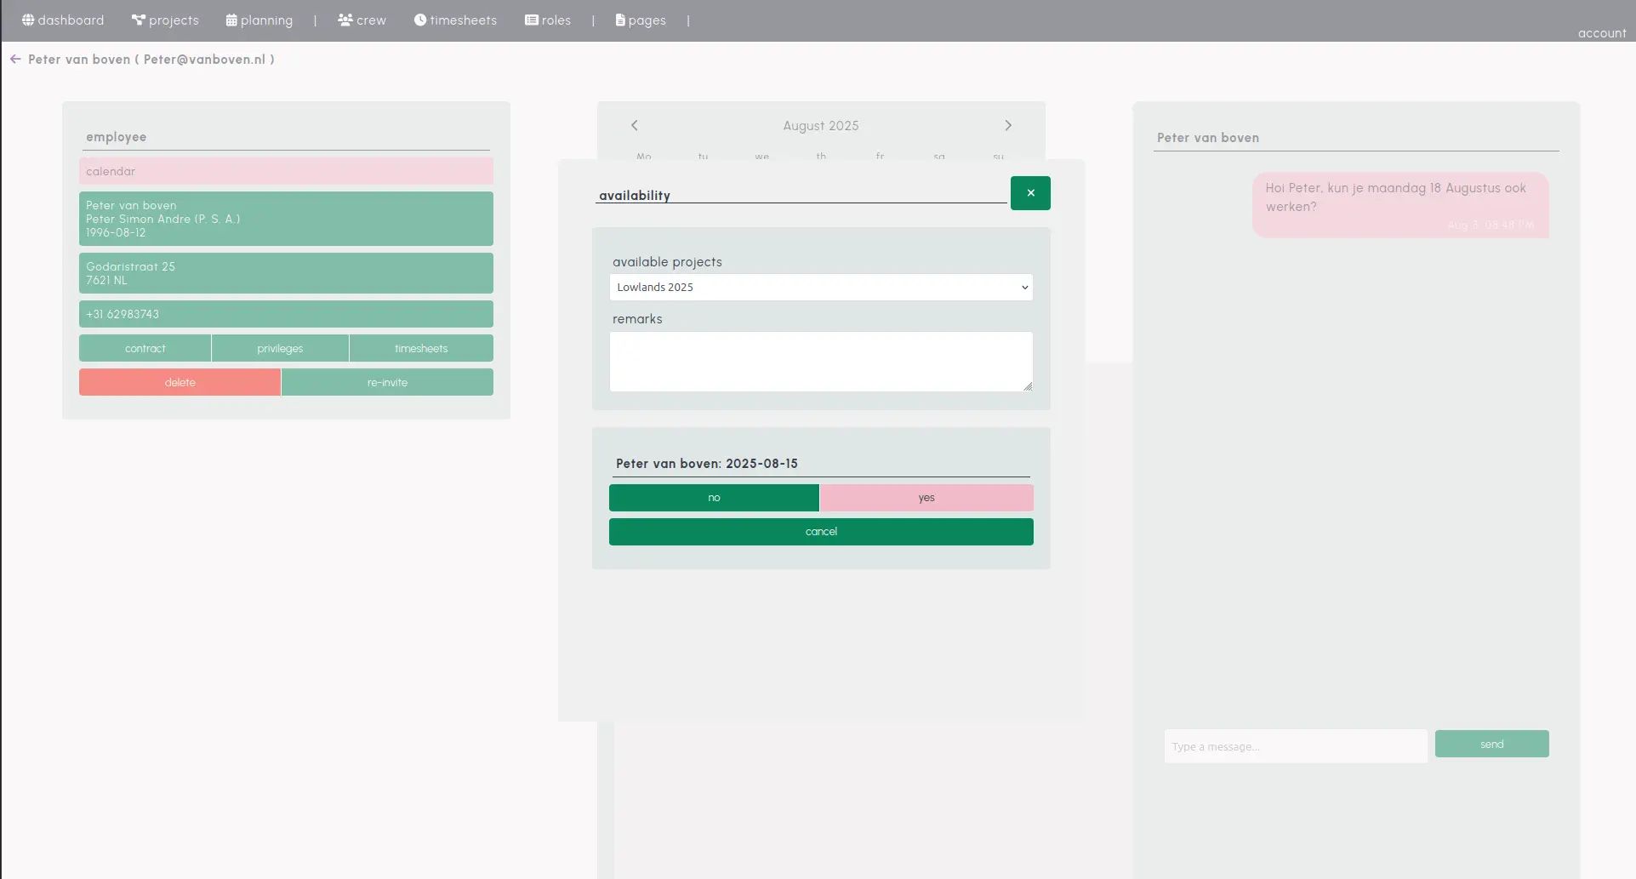Mark availability as no for 2025-08-15
Viewport: 1636px width, 879px height.
714,498
